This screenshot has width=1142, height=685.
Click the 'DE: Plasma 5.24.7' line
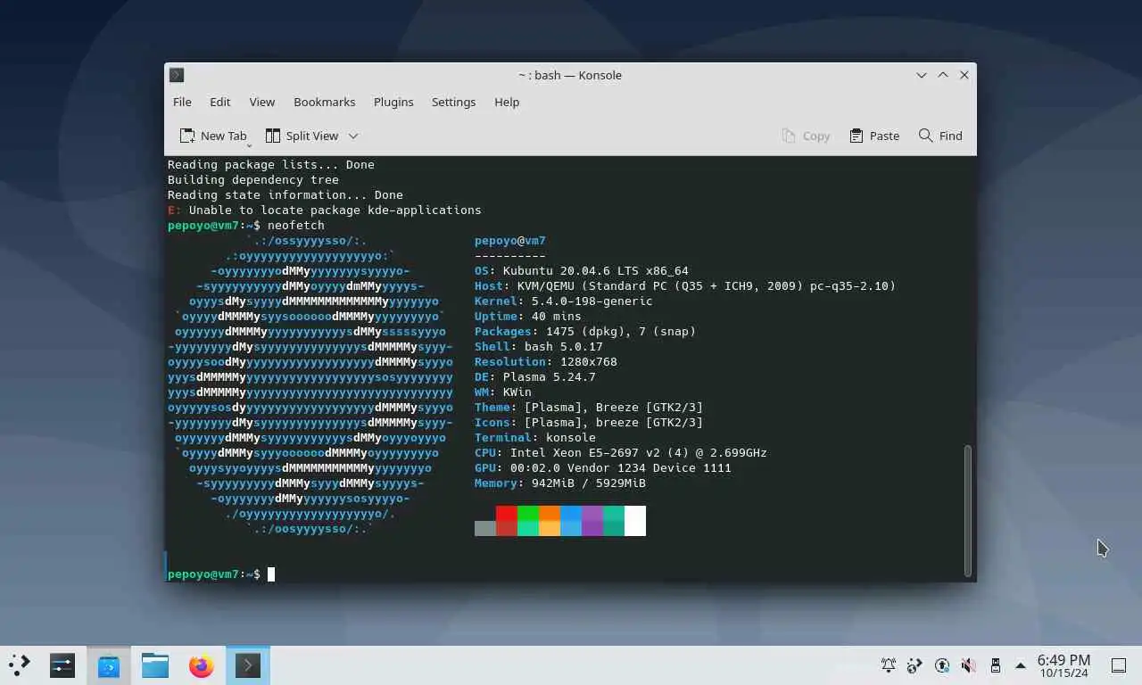535,377
